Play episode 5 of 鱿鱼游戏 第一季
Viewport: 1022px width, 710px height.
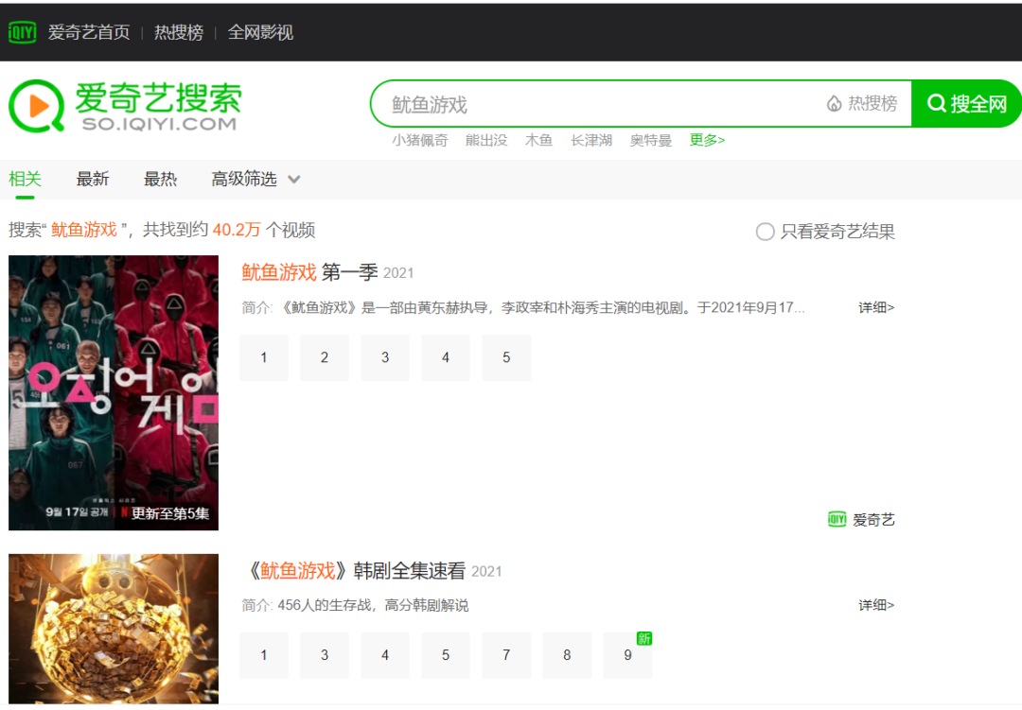(x=506, y=357)
